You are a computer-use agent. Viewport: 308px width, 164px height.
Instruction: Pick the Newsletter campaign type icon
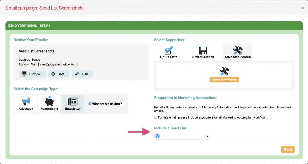point(72,101)
